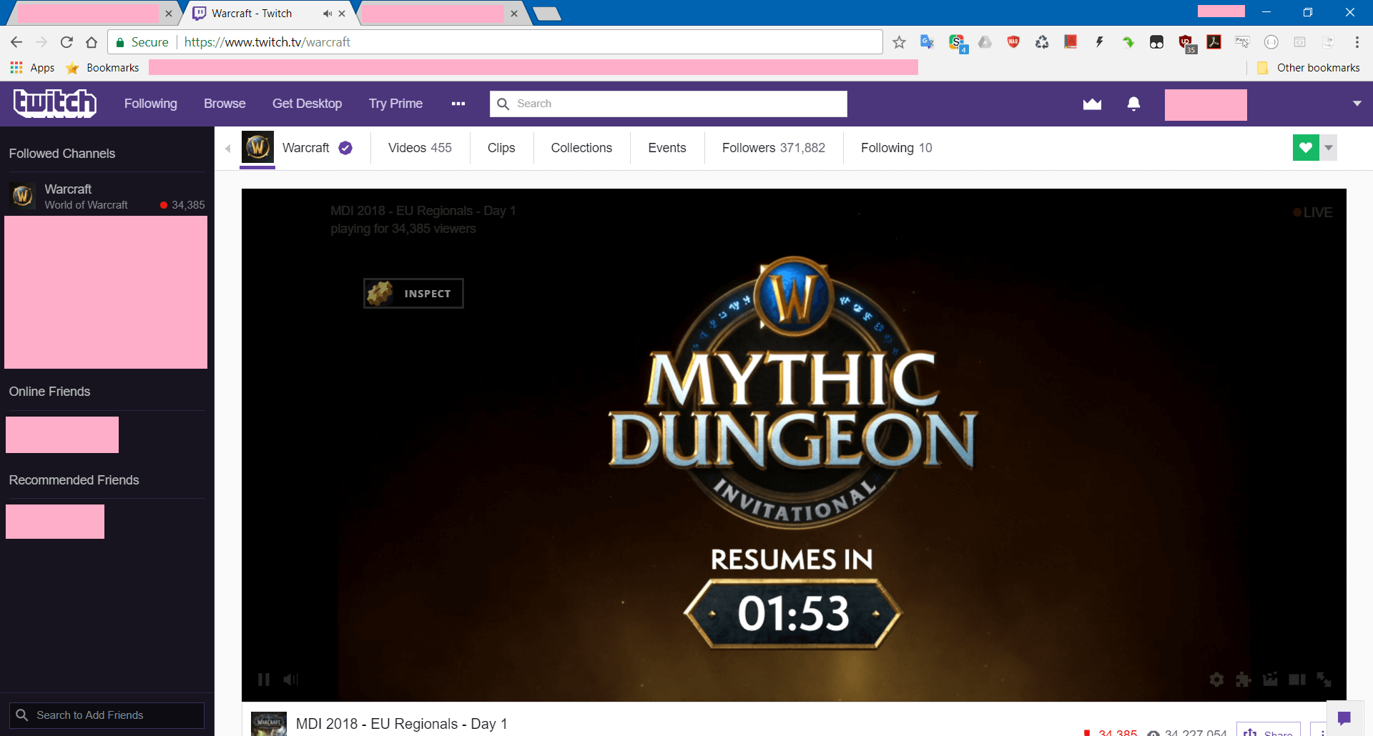Screen dimensions: 1373x736
Task: Go to the browser home page
Action: pyautogui.click(x=92, y=42)
